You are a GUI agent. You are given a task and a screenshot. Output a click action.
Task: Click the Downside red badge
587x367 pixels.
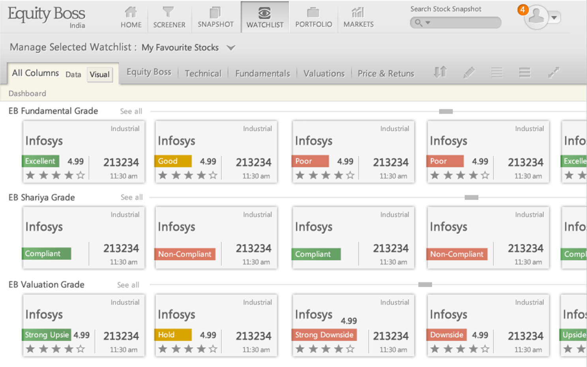[x=446, y=335]
